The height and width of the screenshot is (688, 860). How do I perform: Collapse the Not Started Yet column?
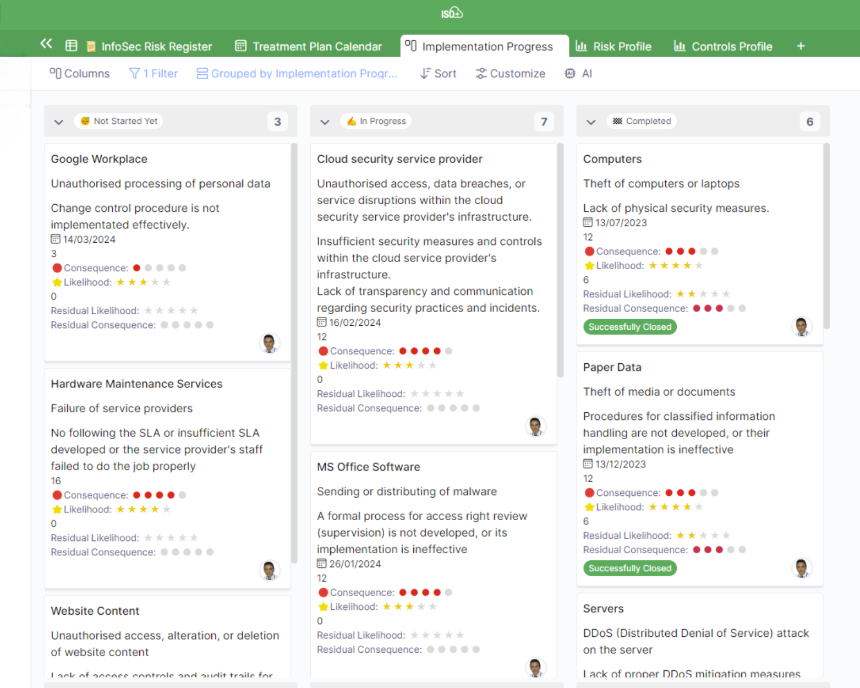click(59, 122)
